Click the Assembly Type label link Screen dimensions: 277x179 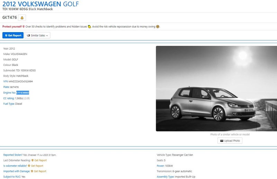[166, 177]
